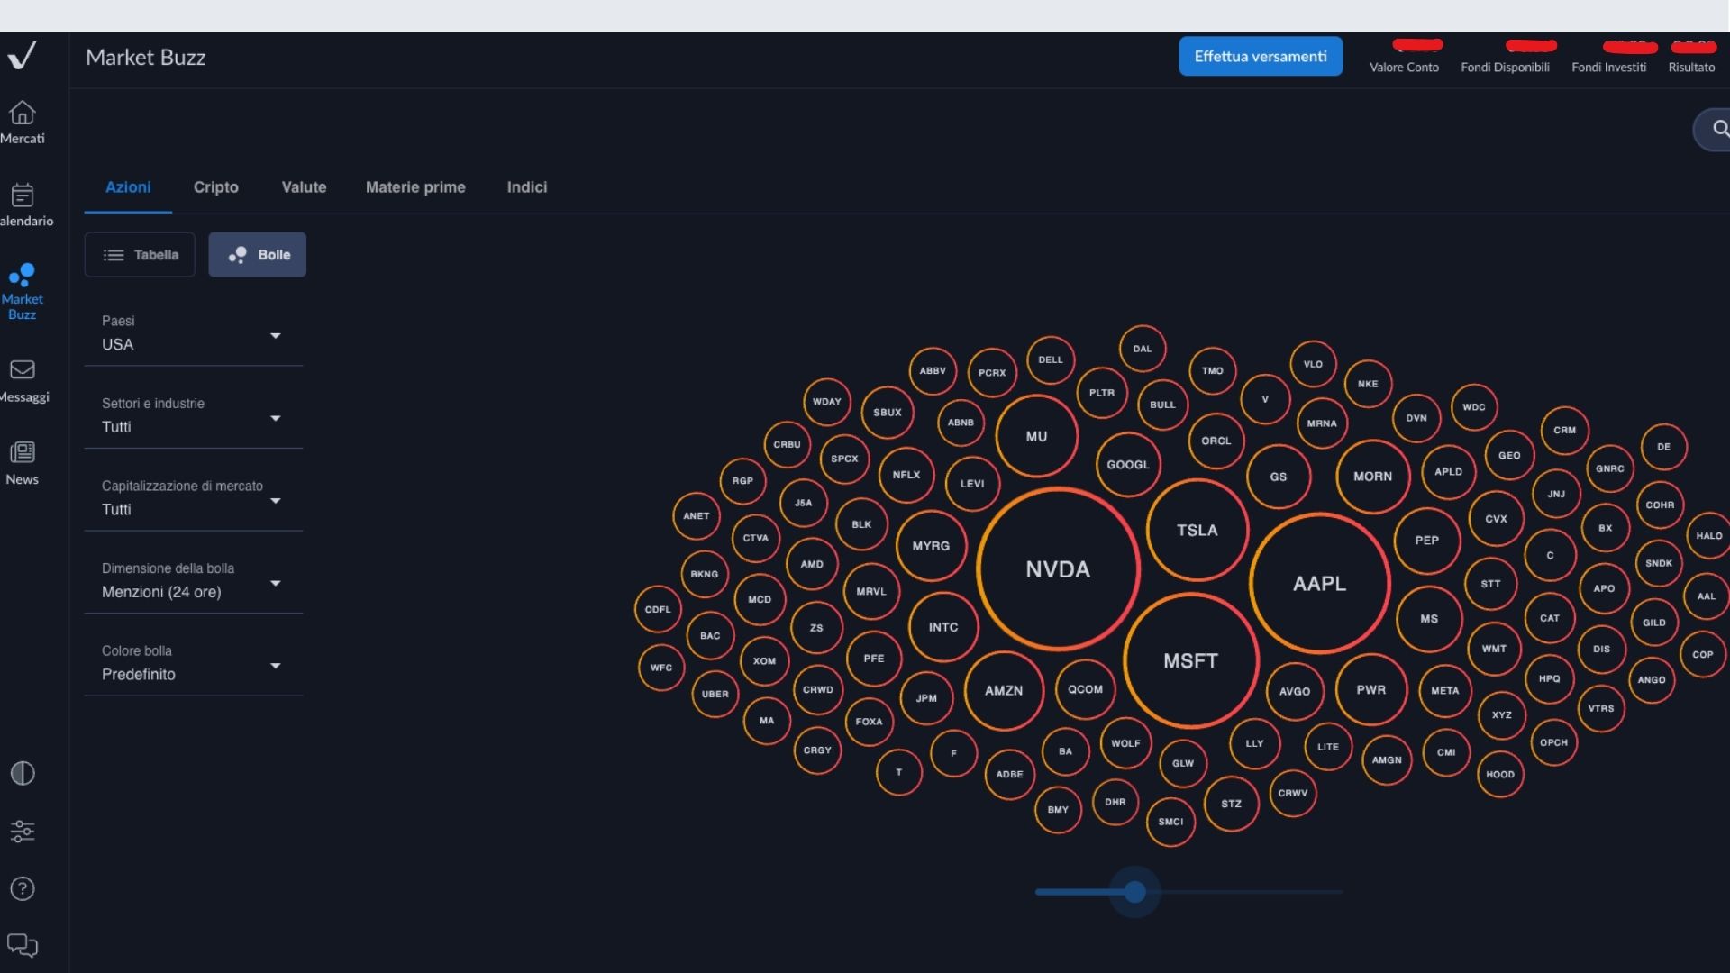
Task: Click the Fondi Investiti label
Action: 1608,68
